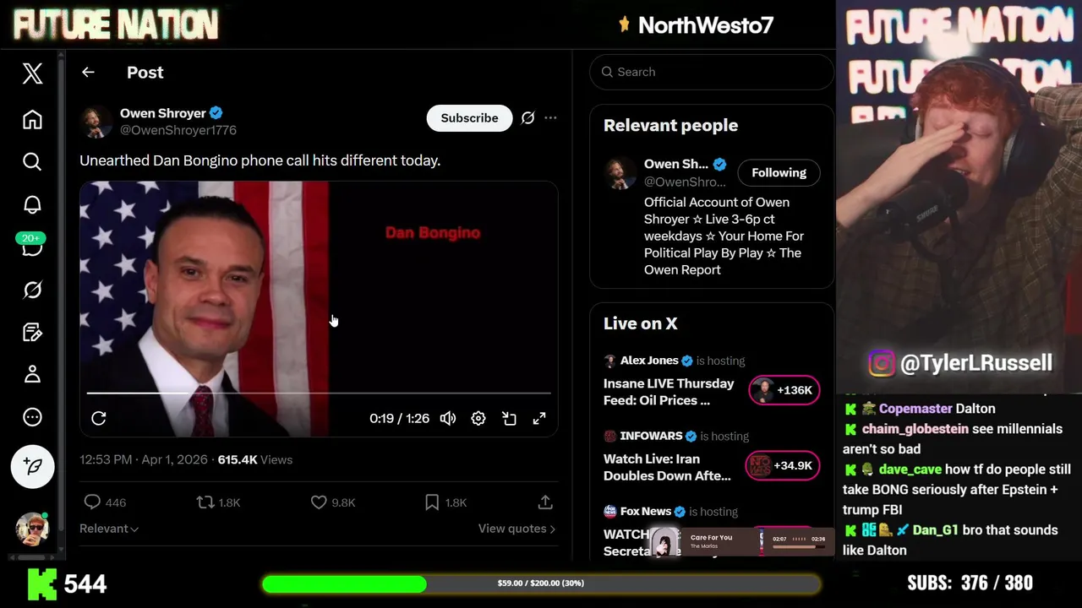This screenshot has height=608, width=1082.
Task: Click chat username chaim_globestein
Action: click(x=915, y=429)
